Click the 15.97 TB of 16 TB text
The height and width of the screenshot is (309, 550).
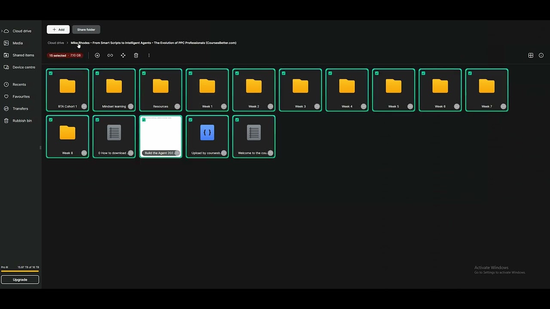(28, 267)
